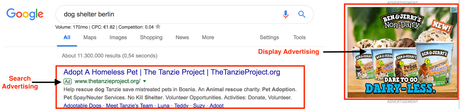The width and height of the screenshot is (460, 109).
Task: Select the News tab
Action: (182, 37)
